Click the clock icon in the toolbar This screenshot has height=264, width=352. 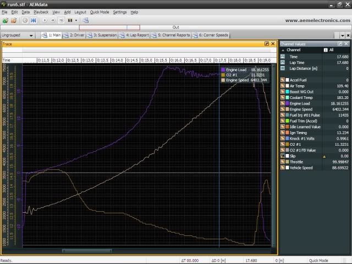pyautogui.click(x=25, y=20)
